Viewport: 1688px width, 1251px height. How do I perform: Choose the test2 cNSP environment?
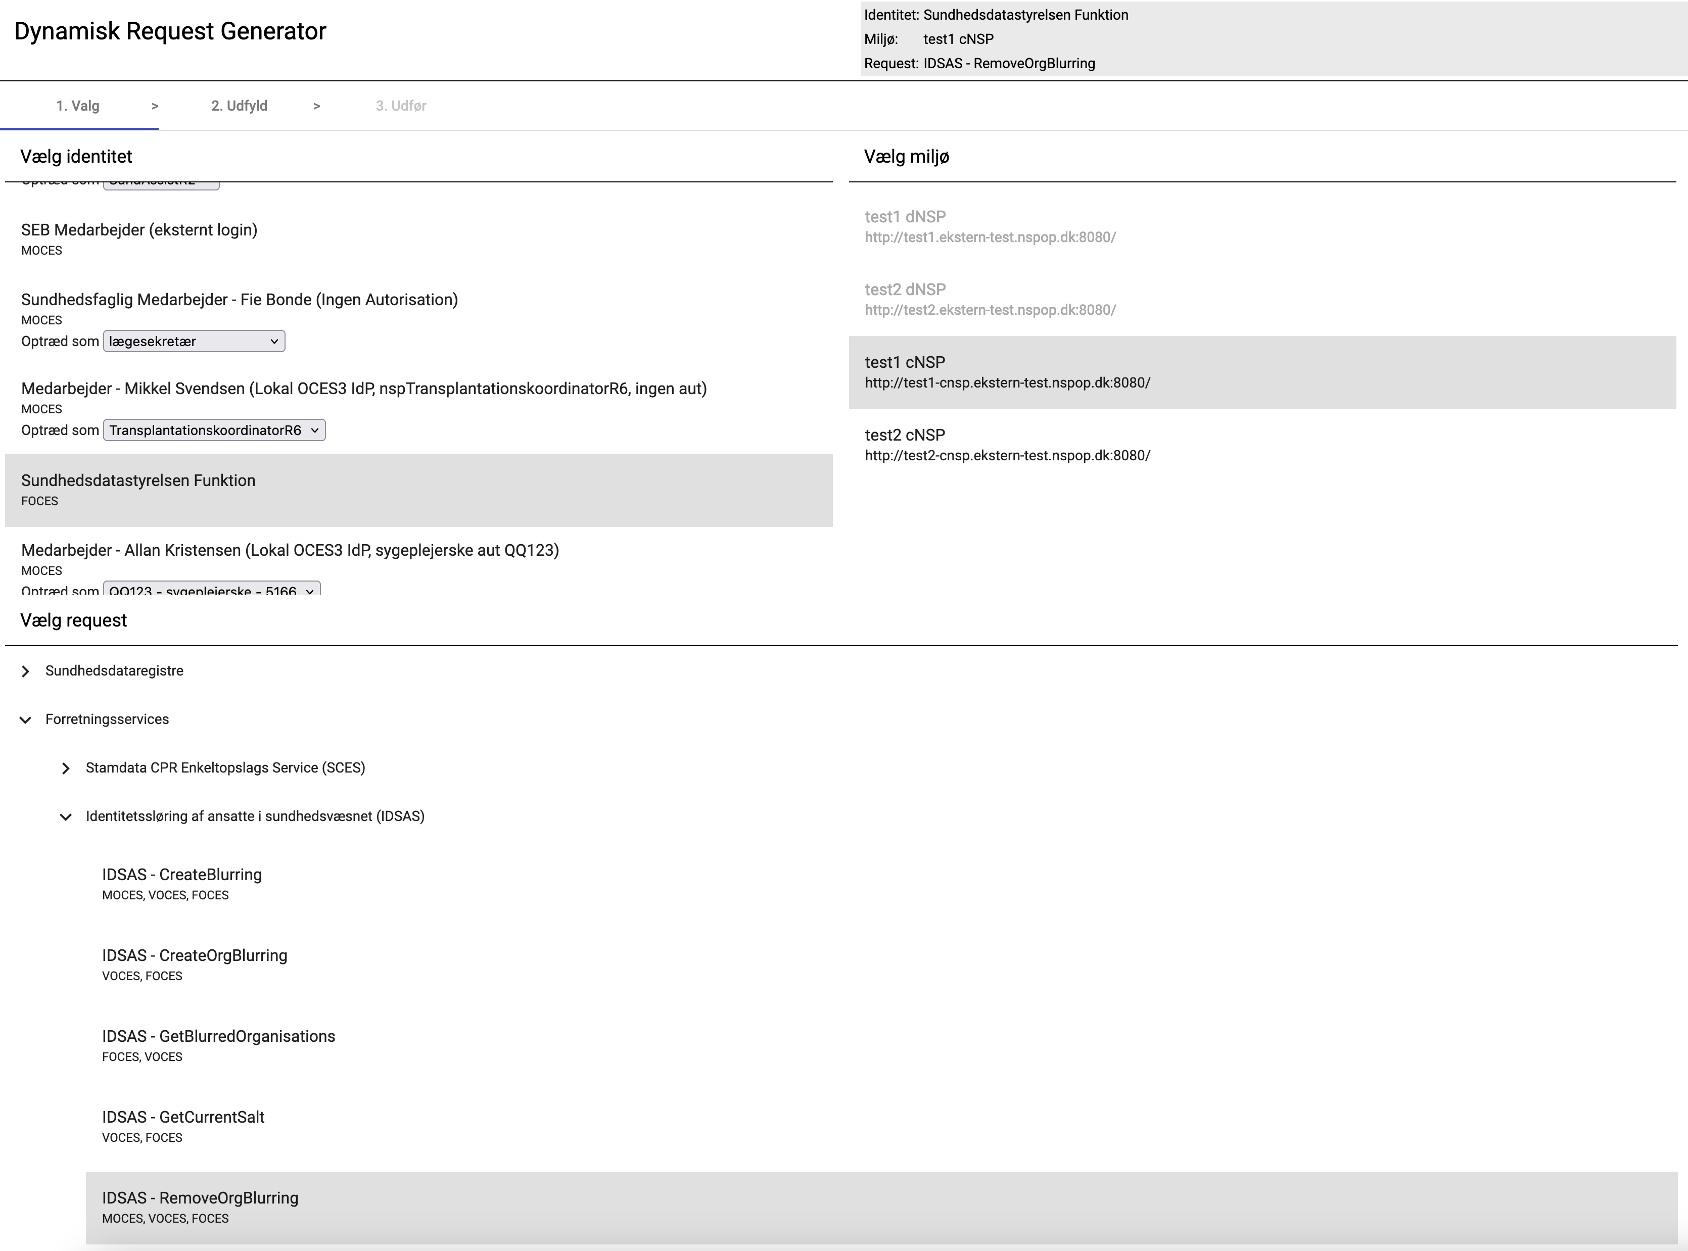[x=905, y=436]
